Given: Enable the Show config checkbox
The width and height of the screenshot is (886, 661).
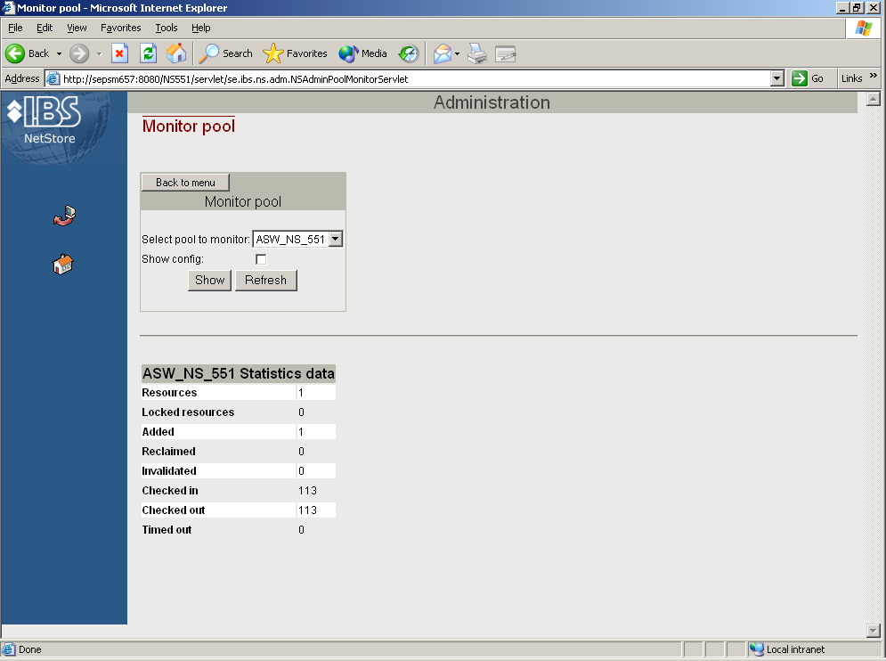Looking at the screenshot, I should (261, 259).
